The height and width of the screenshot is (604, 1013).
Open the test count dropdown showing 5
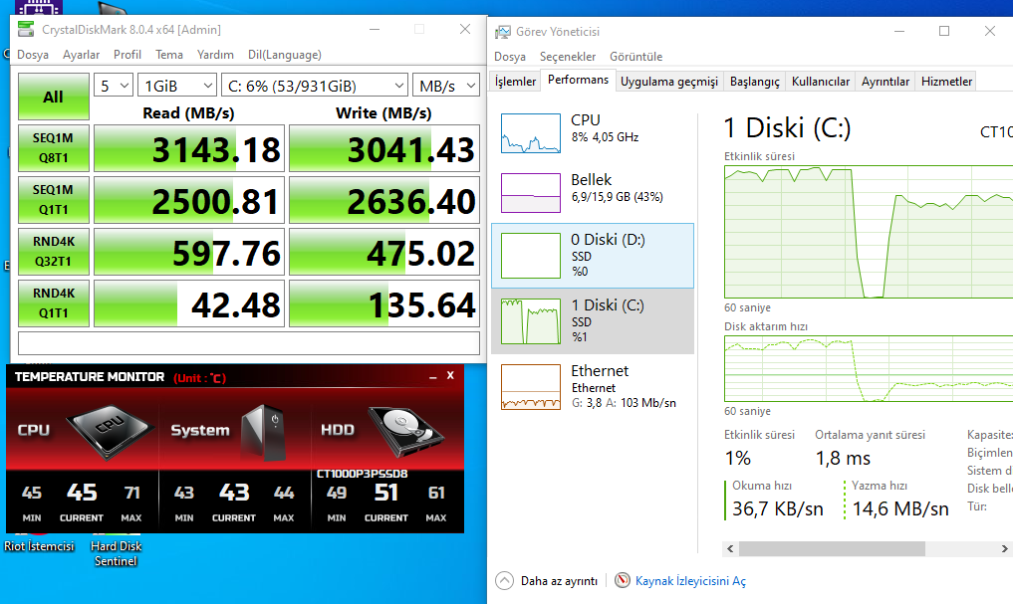(114, 86)
